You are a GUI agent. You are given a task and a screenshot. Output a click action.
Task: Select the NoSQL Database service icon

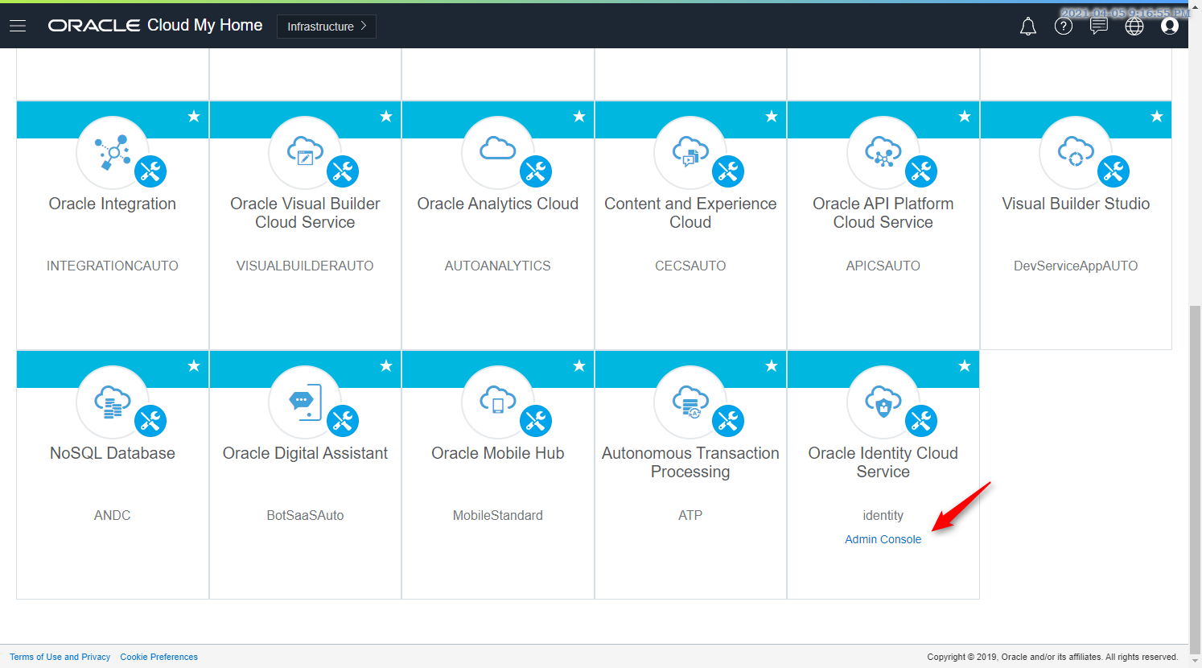(112, 402)
